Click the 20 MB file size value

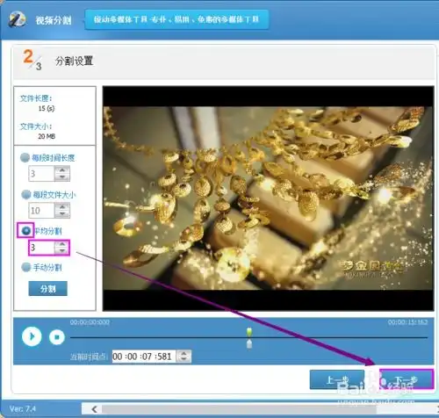(x=47, y=136)
